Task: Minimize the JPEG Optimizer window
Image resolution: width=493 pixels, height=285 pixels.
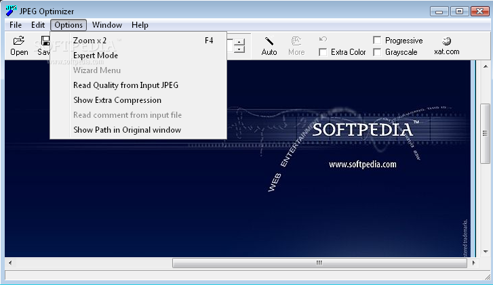Action: point(439,12)
